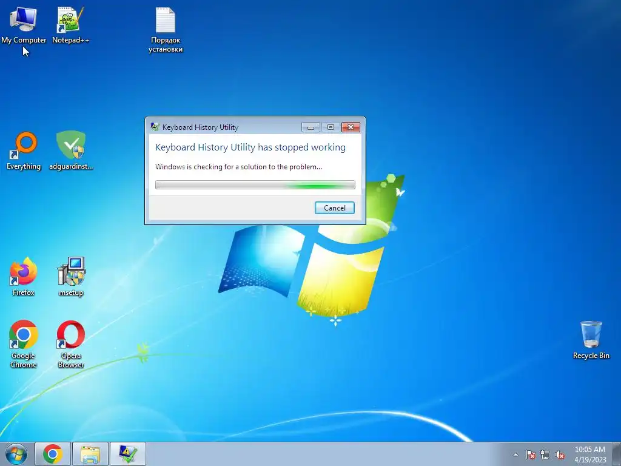This screenshot has height=466, width=621.
Task: Click the network status tray icon
Action: pos(545,454)
